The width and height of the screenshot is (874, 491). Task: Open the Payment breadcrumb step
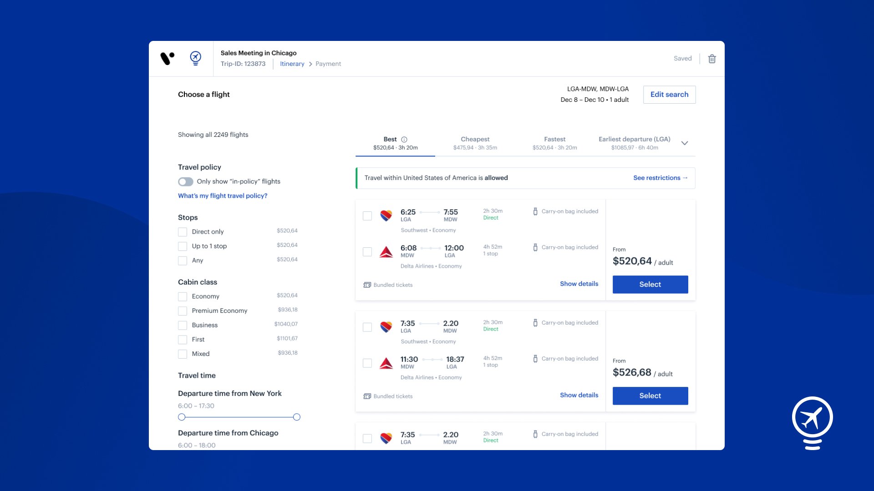(x=328, y=64)
